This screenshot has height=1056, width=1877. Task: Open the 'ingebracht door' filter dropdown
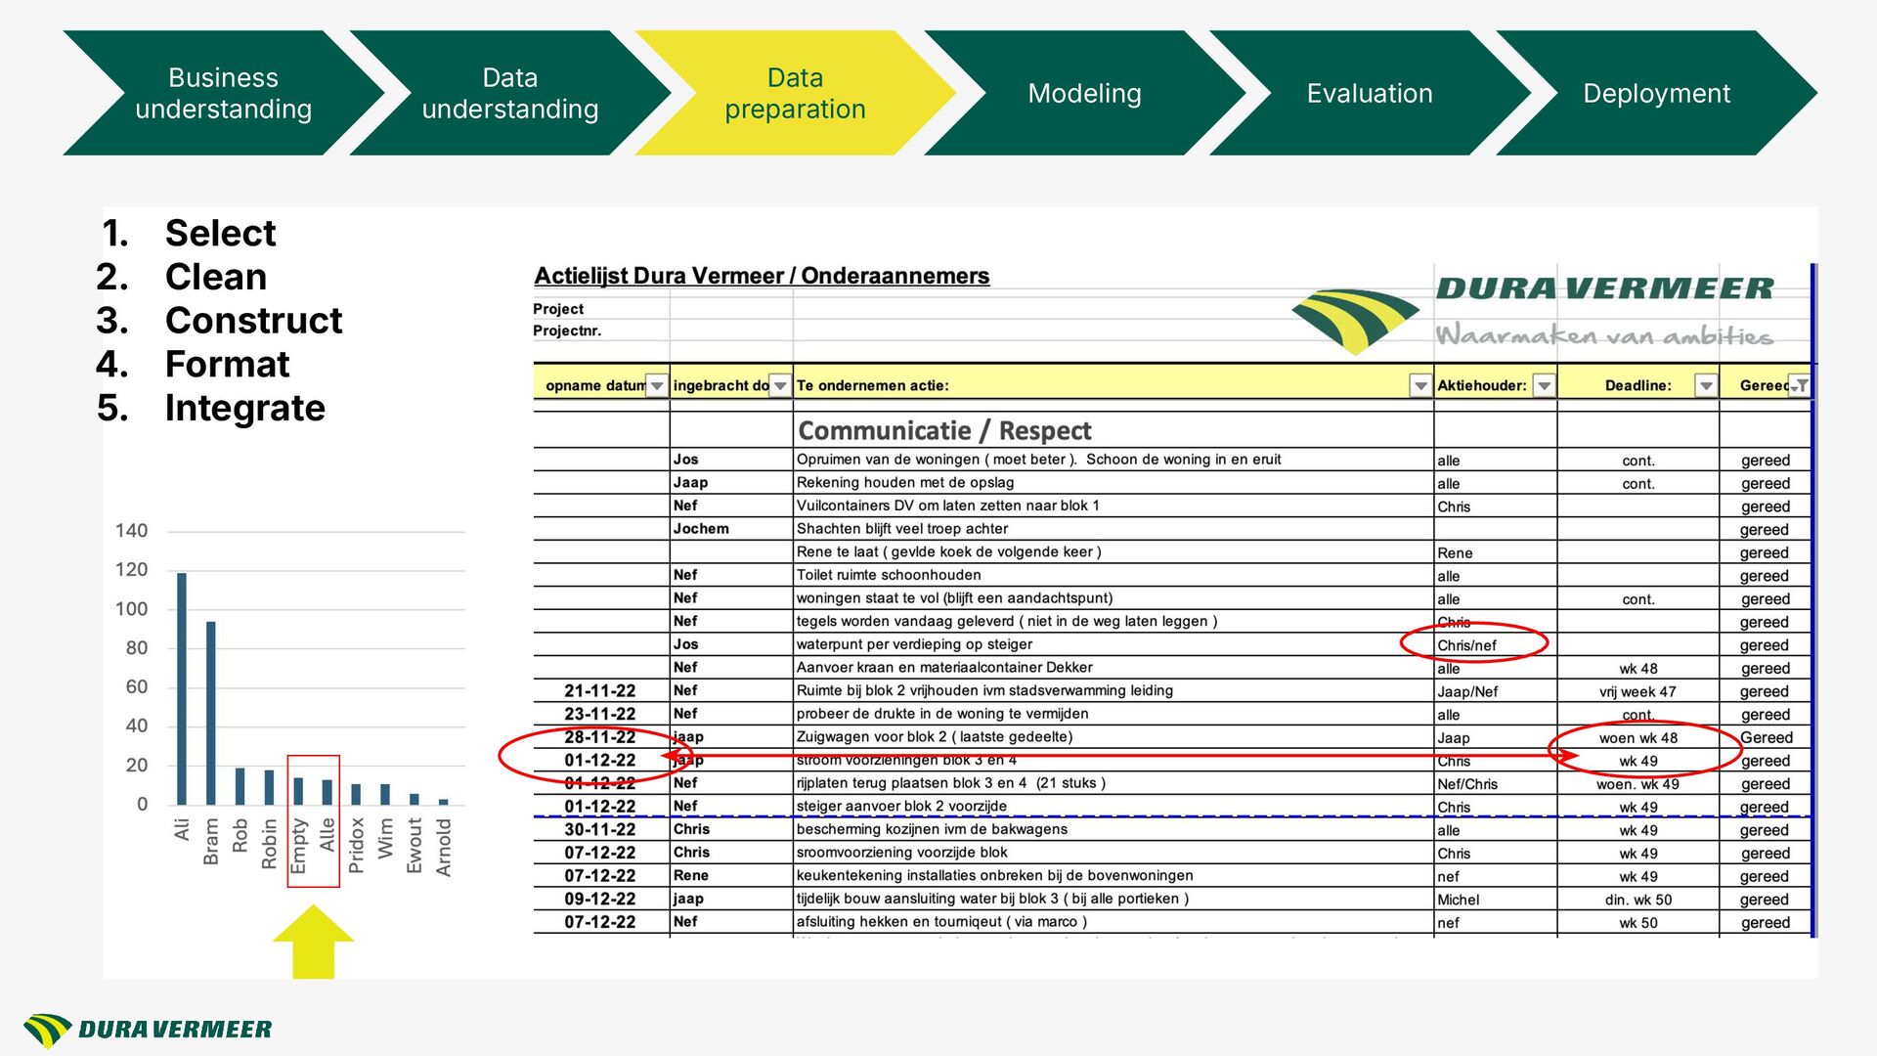click(x=780, y=386)
